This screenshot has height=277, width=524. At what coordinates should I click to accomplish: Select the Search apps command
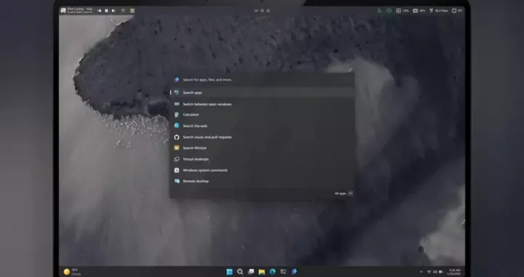(x=262, y=93)
